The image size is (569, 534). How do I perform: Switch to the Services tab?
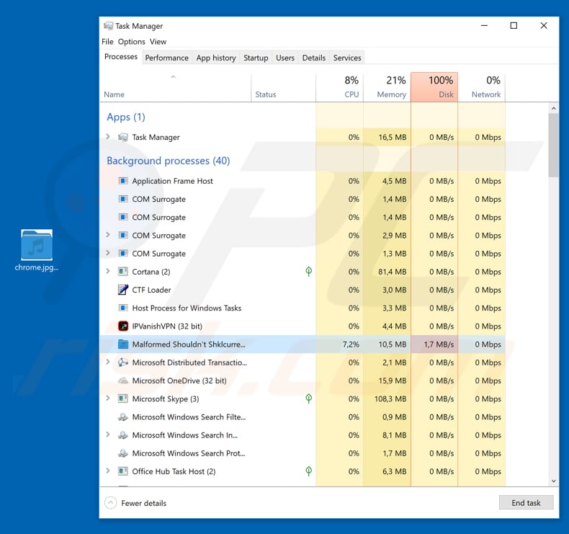(x=347, y=58)
